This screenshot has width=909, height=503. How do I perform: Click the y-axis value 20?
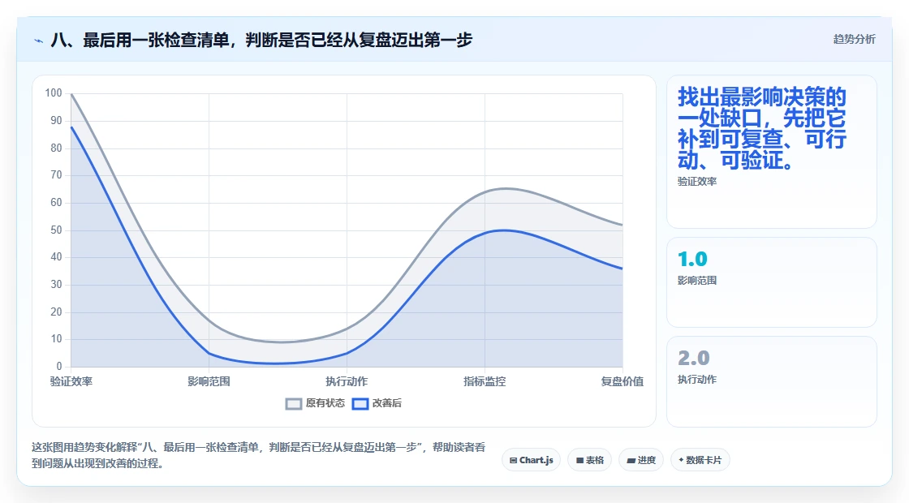pyautogui.click(x=56, y=312)
